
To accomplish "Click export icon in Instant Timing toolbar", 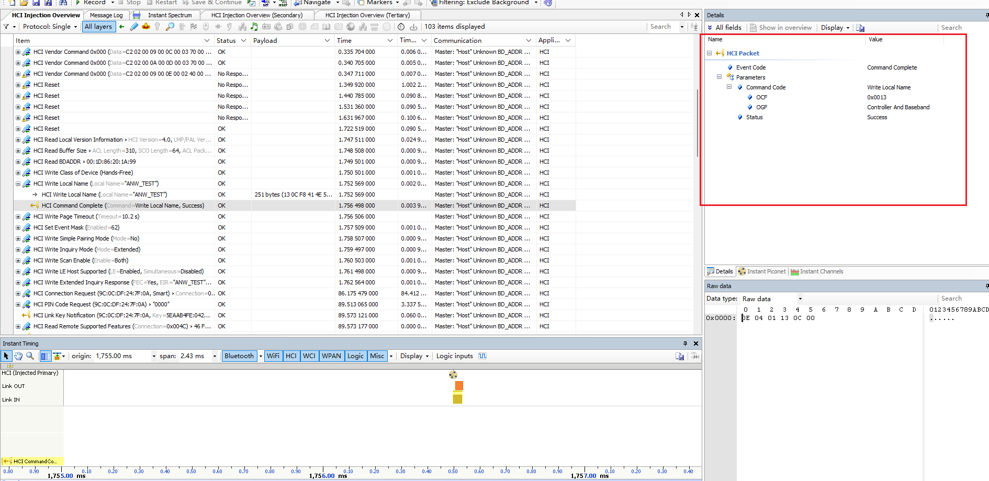I will click(680, 356).
